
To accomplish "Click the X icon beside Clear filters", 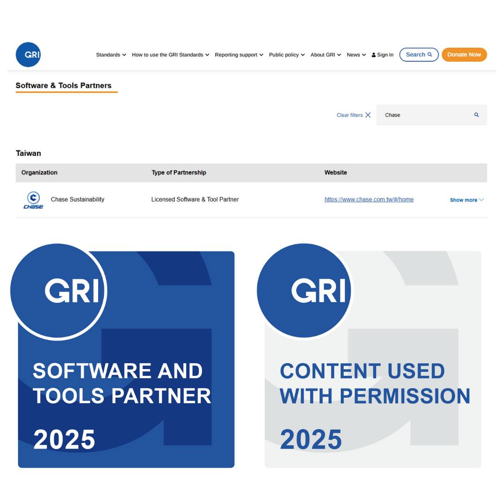I will 368,115.
